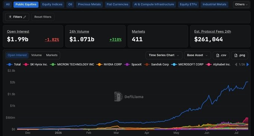Go to previous legend page arrow

pos(236,64)
